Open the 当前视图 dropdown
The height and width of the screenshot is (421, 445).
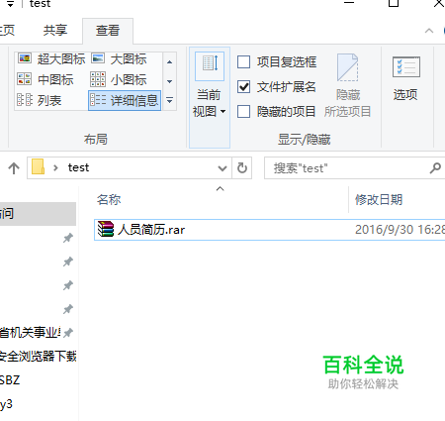coord(210,97)
